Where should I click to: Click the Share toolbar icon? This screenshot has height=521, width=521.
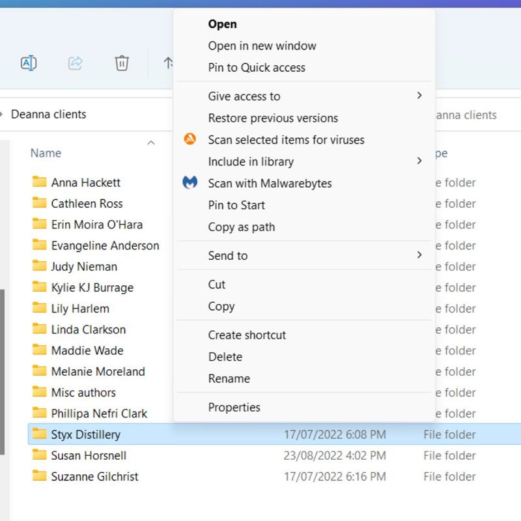click(x=76, y=63)
